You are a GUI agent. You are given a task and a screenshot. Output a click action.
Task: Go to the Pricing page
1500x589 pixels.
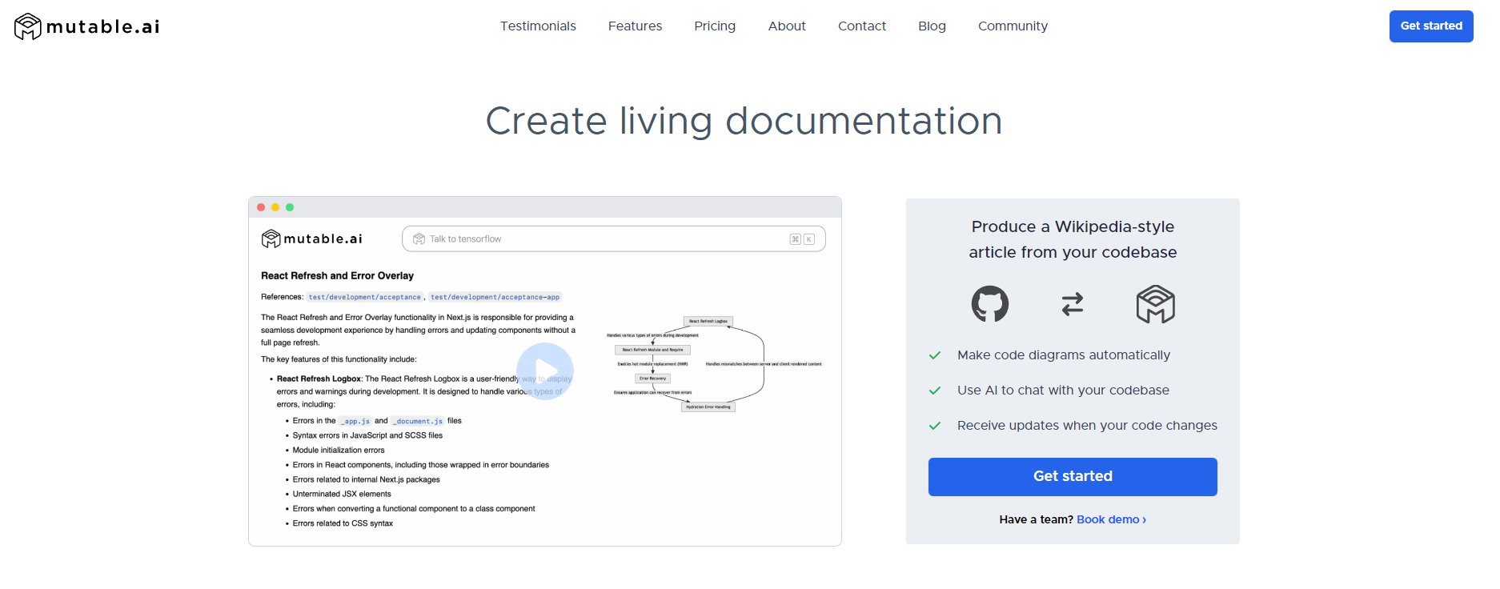tap(715, 26)
